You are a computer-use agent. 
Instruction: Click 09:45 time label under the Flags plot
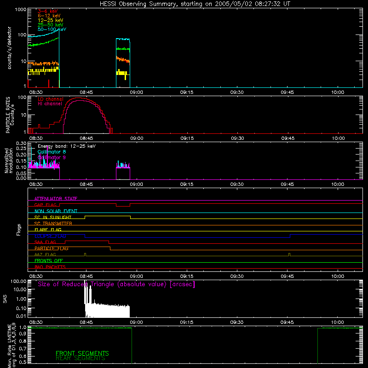coord(287,276)
